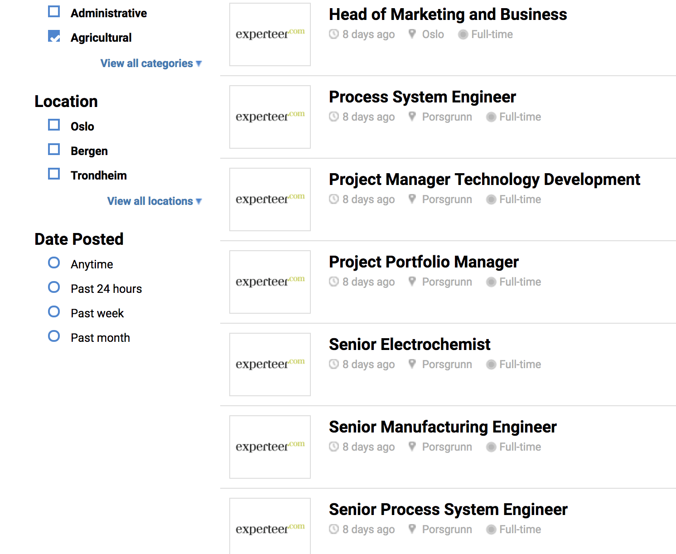Click clock icon on Project Portfolio Manager listing

[334, 282]
